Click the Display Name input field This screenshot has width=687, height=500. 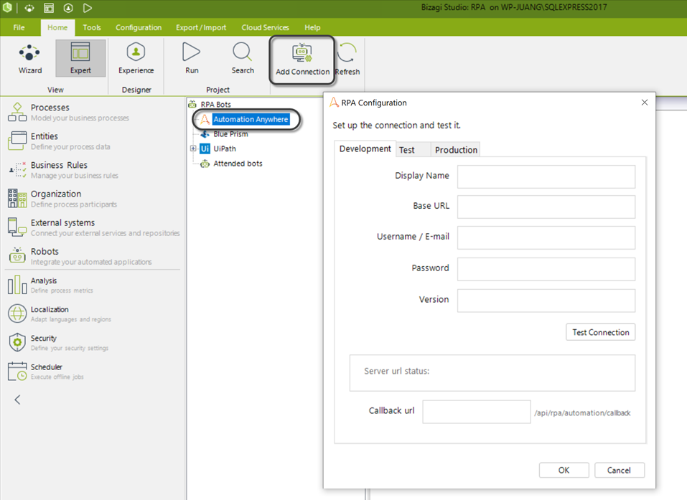546,176
